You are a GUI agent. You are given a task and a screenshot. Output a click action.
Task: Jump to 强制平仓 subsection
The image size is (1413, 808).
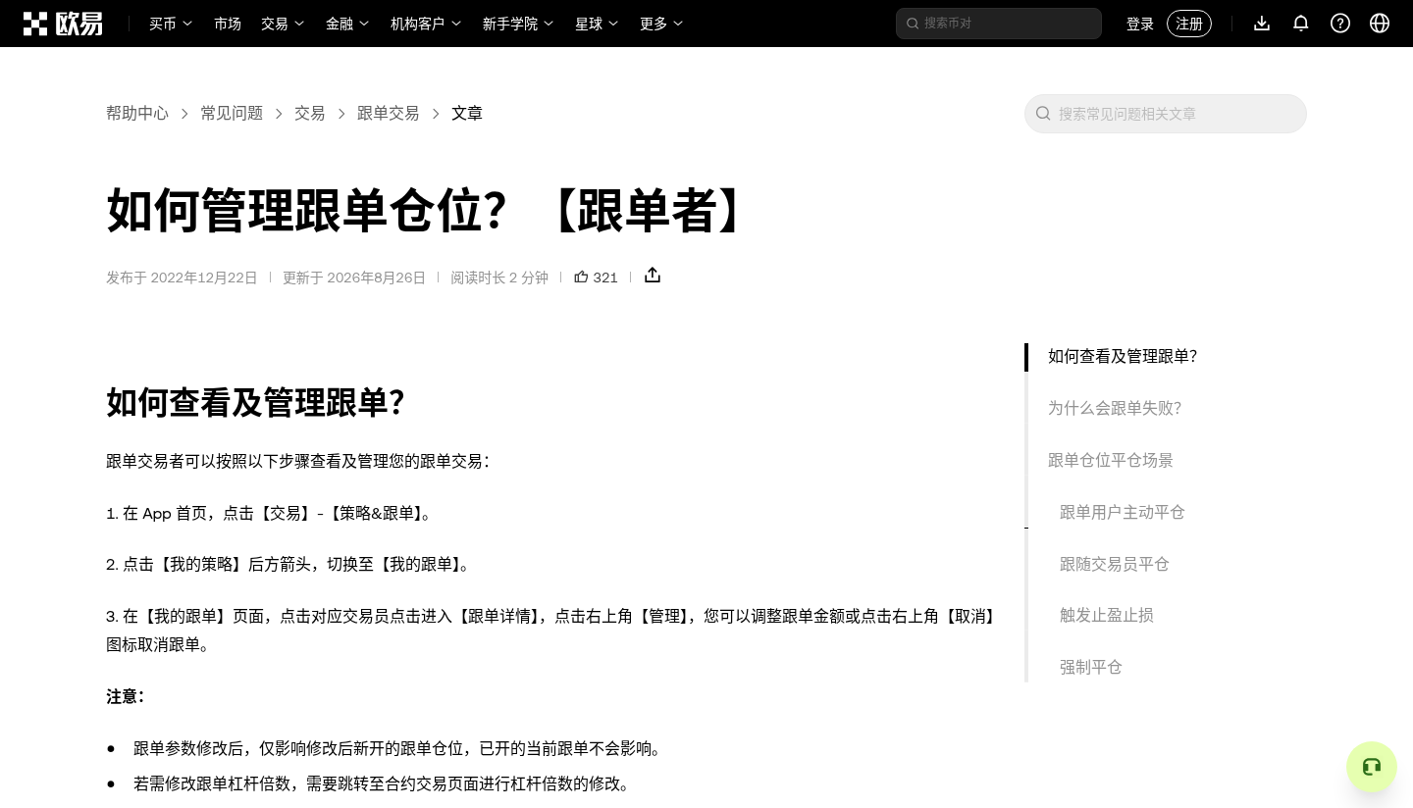tap(1091, 667)
